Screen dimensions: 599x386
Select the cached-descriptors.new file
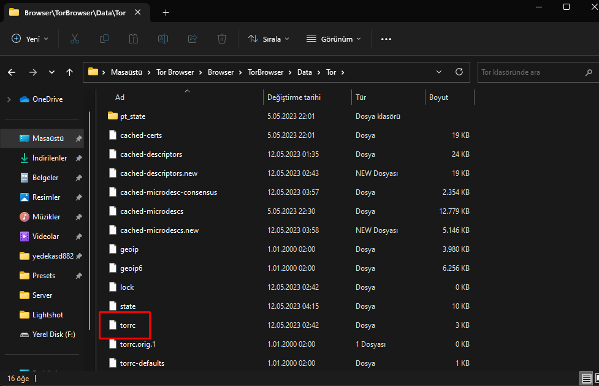(159, 173)
